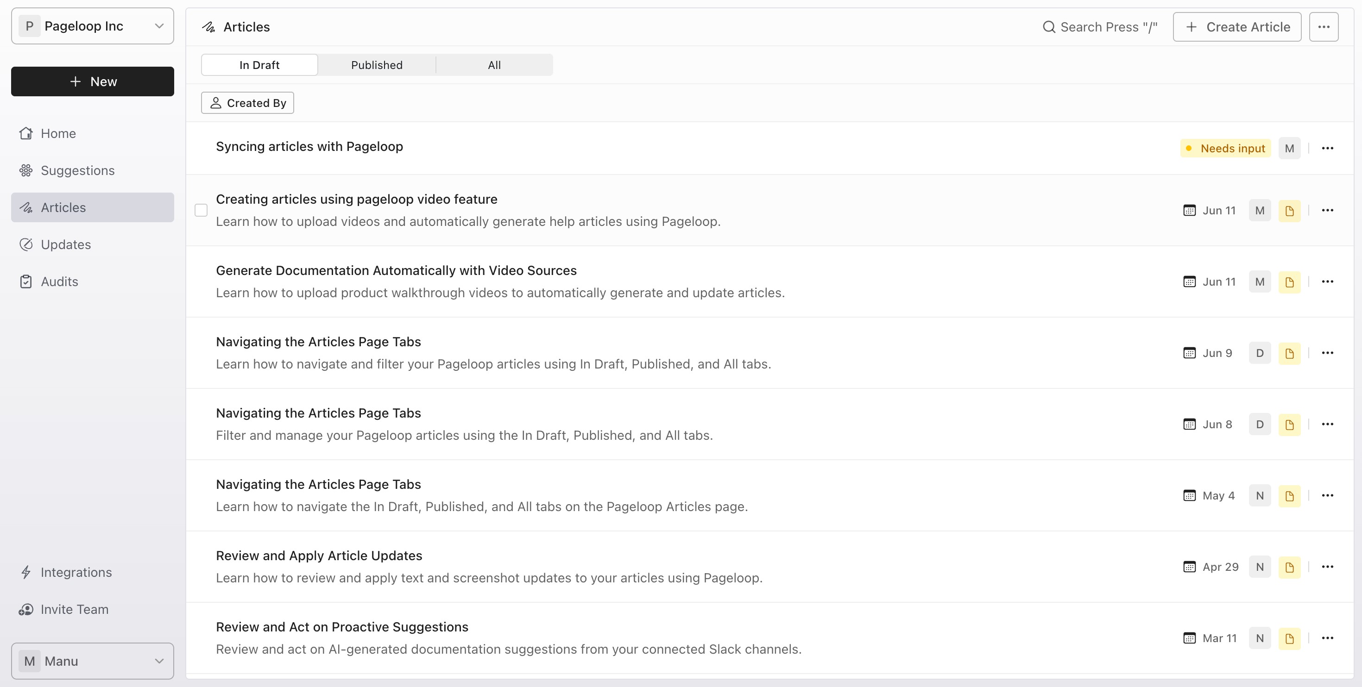Open Integrations in the sidebar

coord(93,572)
